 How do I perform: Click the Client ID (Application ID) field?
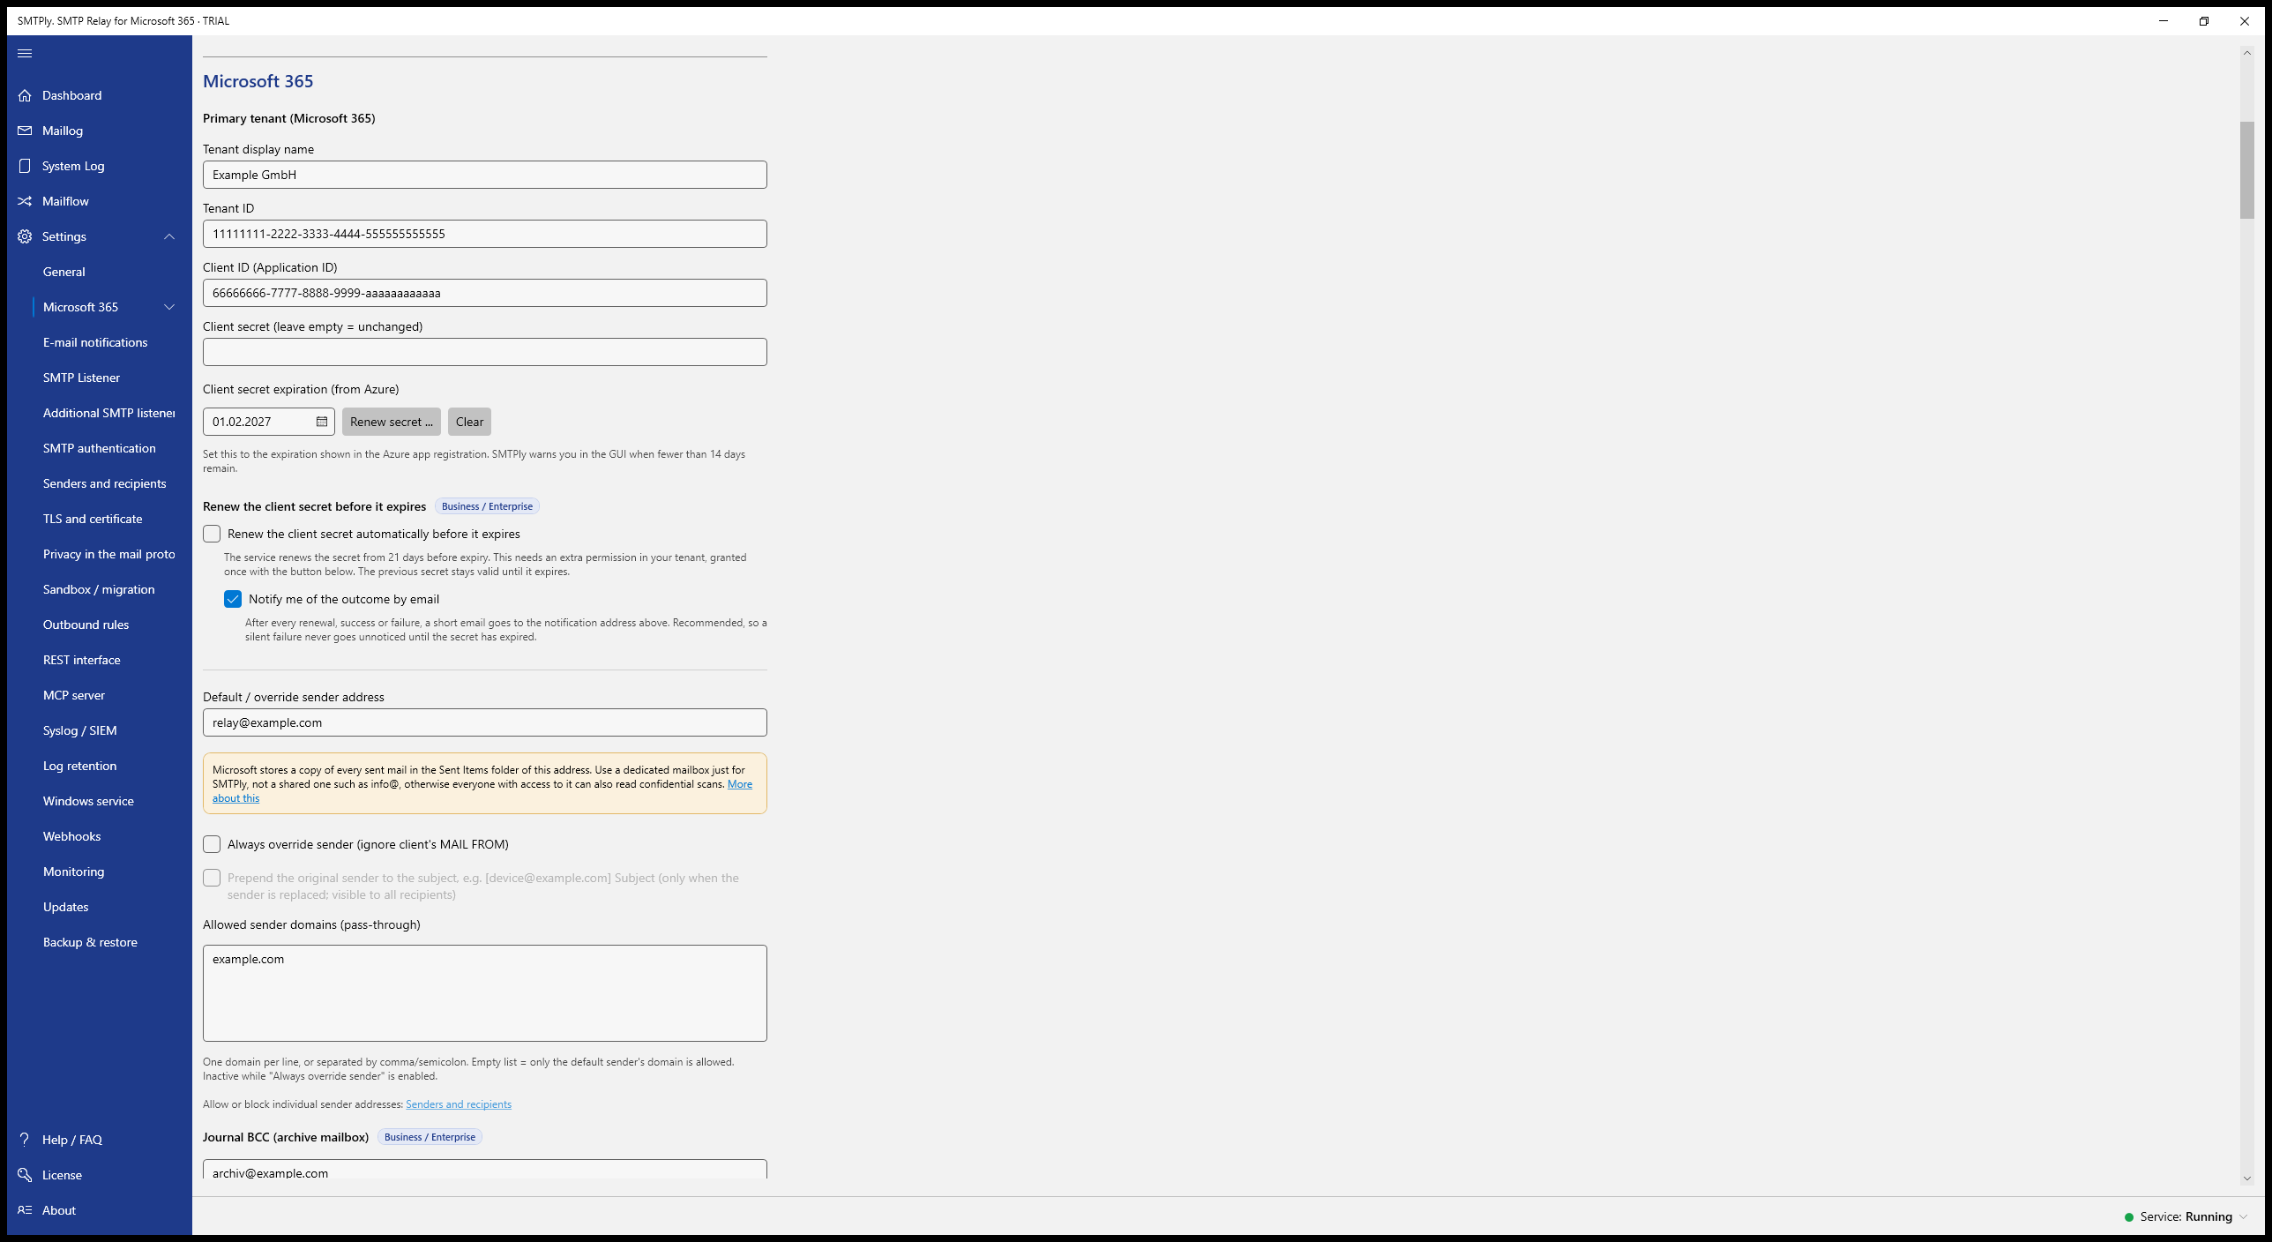click(485, 293)
